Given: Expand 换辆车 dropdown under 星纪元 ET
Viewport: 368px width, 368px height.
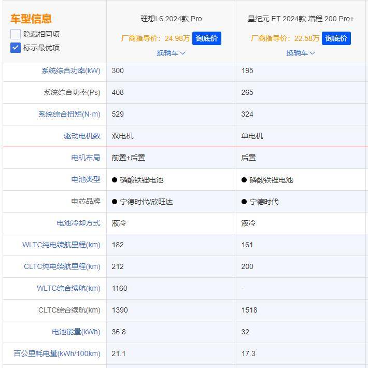Looking at the screenshot, I should point(301,53).
